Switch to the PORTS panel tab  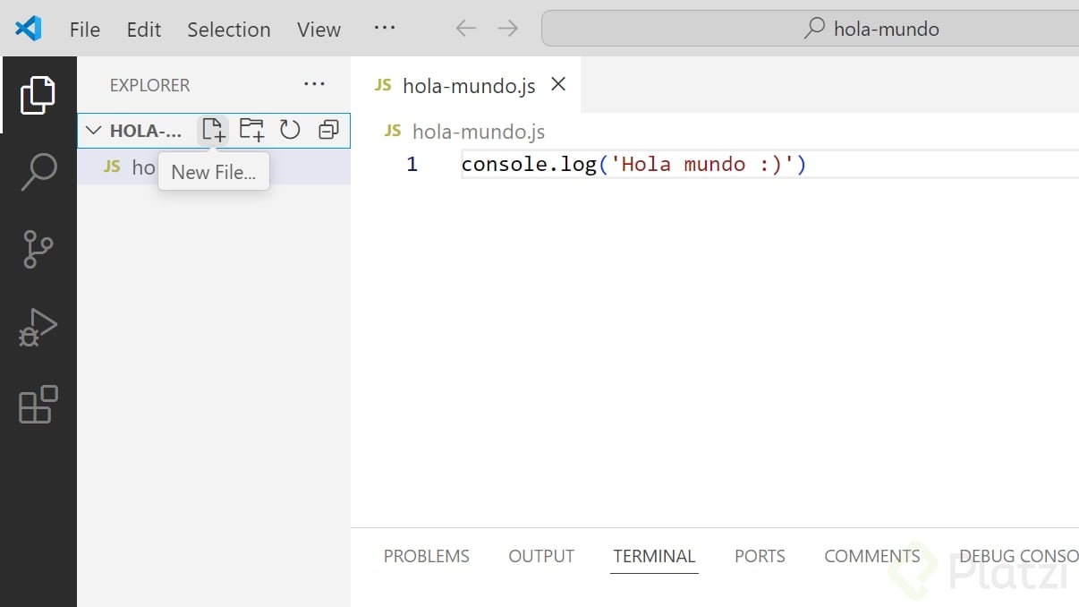[x=760, y=556]
